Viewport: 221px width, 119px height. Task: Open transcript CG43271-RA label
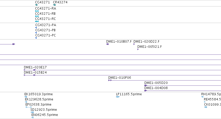coord(46,9)
